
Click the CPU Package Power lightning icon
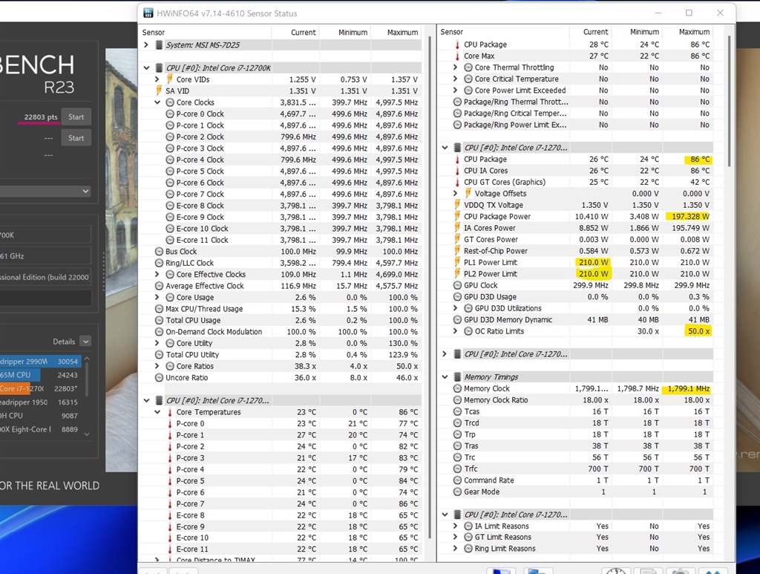[457, 217]
